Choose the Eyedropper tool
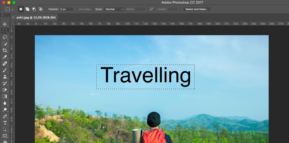Image resolution: width=289 pixels, height=143 pixels. tap(5, 57)
